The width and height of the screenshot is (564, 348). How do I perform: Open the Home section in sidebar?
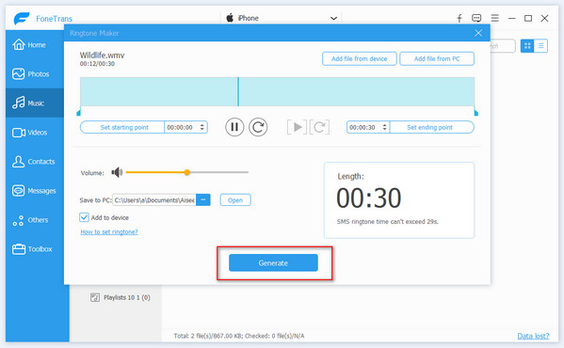tap(34, 45)
